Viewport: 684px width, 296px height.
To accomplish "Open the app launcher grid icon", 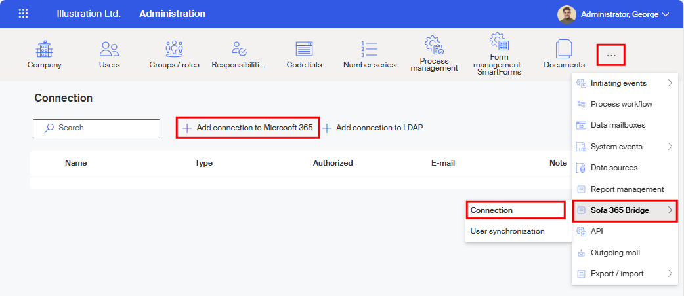I will pyautogui.click(x=24, y=14).
